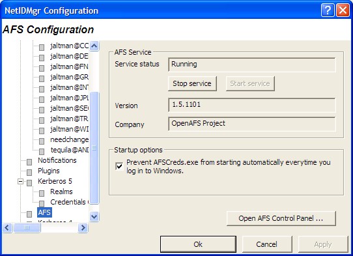The width and height of the screenshot is (353, 256).
Task: Click the icon next to Notifications
Action: (29, 162)
